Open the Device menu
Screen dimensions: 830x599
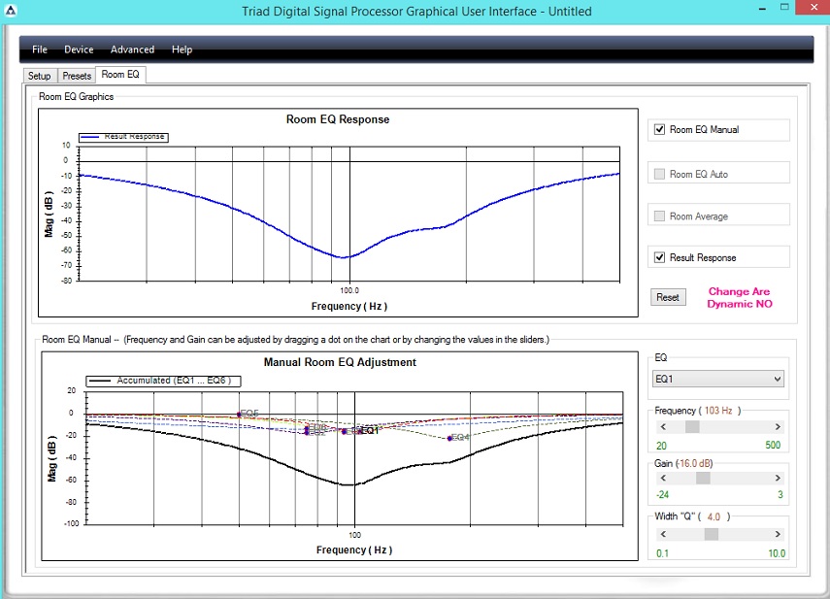pos(79,50)
